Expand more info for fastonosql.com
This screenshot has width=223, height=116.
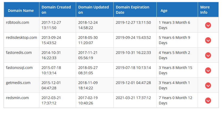coord(208,71)
